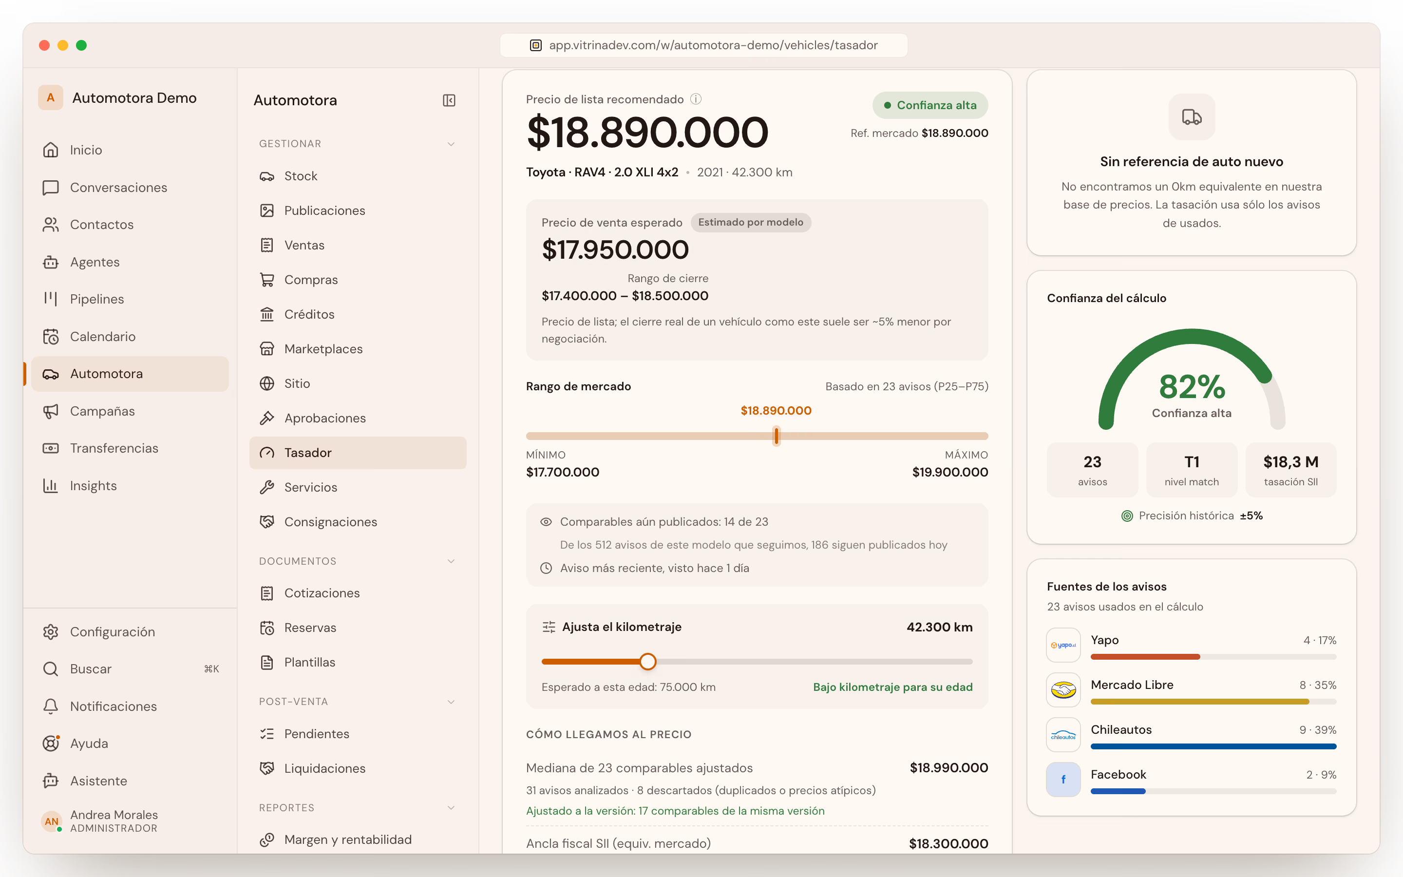Click the Estimado por modelo tag
Image resolution: width=1403 pixels, height=877 pixels.
click(751, 222)
